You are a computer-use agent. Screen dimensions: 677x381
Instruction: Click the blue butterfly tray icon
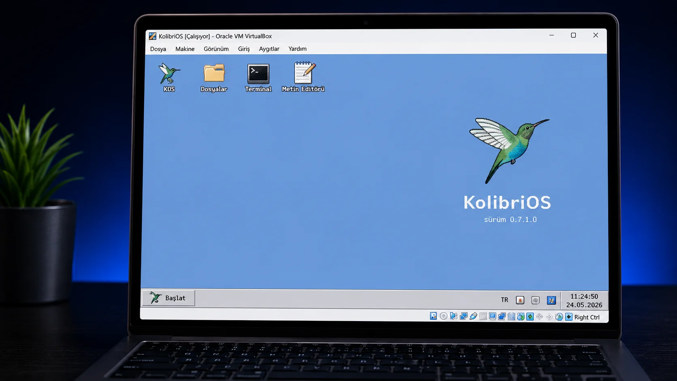551,300
